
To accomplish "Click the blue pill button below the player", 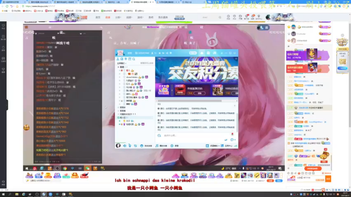I will pos(279,181).
